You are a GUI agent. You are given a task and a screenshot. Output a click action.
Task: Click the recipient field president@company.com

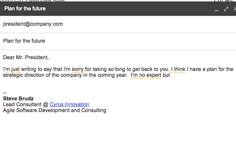point(33,24)
